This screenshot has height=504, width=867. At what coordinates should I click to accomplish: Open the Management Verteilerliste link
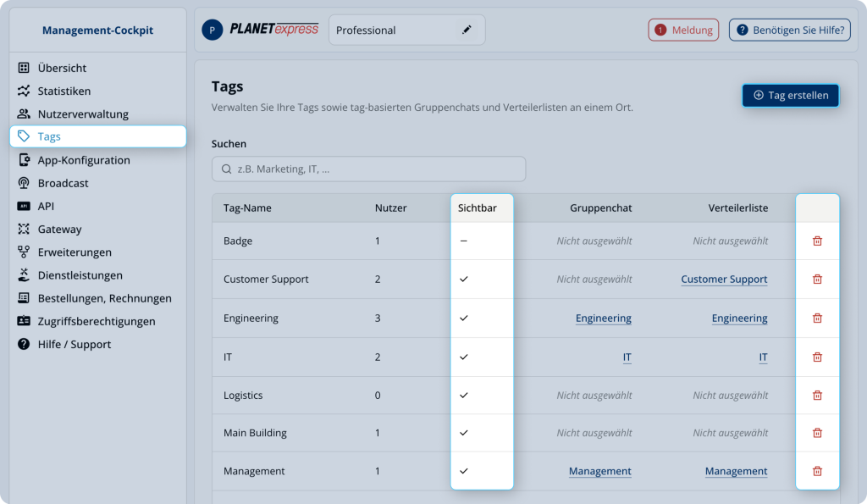click(736, 471)
